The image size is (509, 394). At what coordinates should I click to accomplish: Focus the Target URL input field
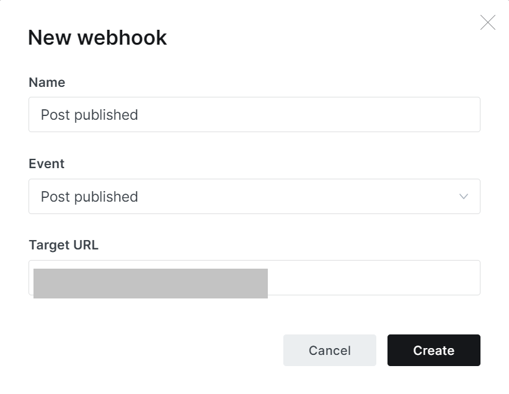click(x=372, y=278)
